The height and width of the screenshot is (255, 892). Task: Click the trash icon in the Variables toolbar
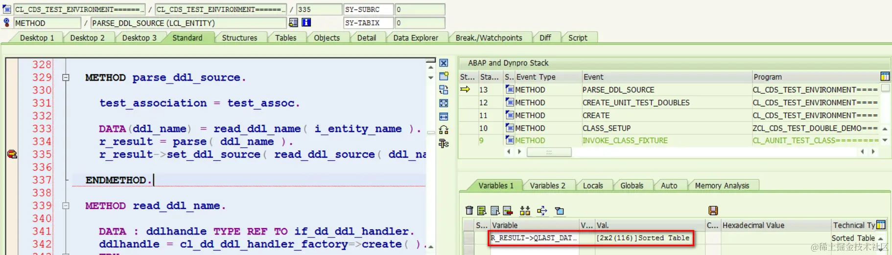(469, 211)
